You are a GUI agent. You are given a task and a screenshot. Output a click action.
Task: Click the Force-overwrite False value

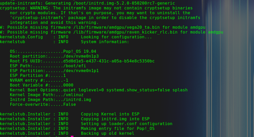(x=69, y=105)
